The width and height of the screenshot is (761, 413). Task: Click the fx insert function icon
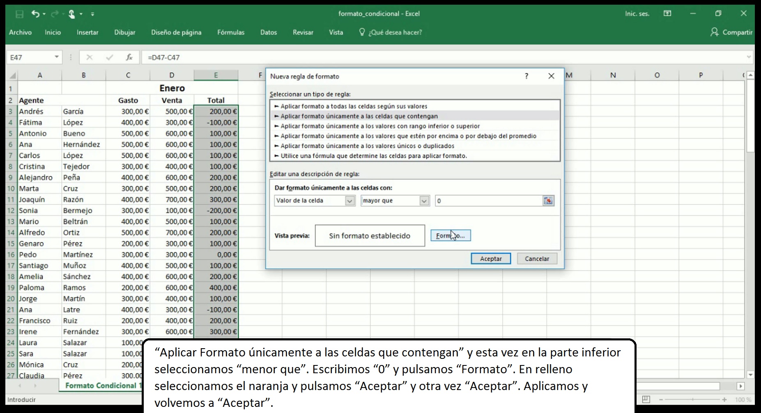pyautogui.click(x=129, y=57)
